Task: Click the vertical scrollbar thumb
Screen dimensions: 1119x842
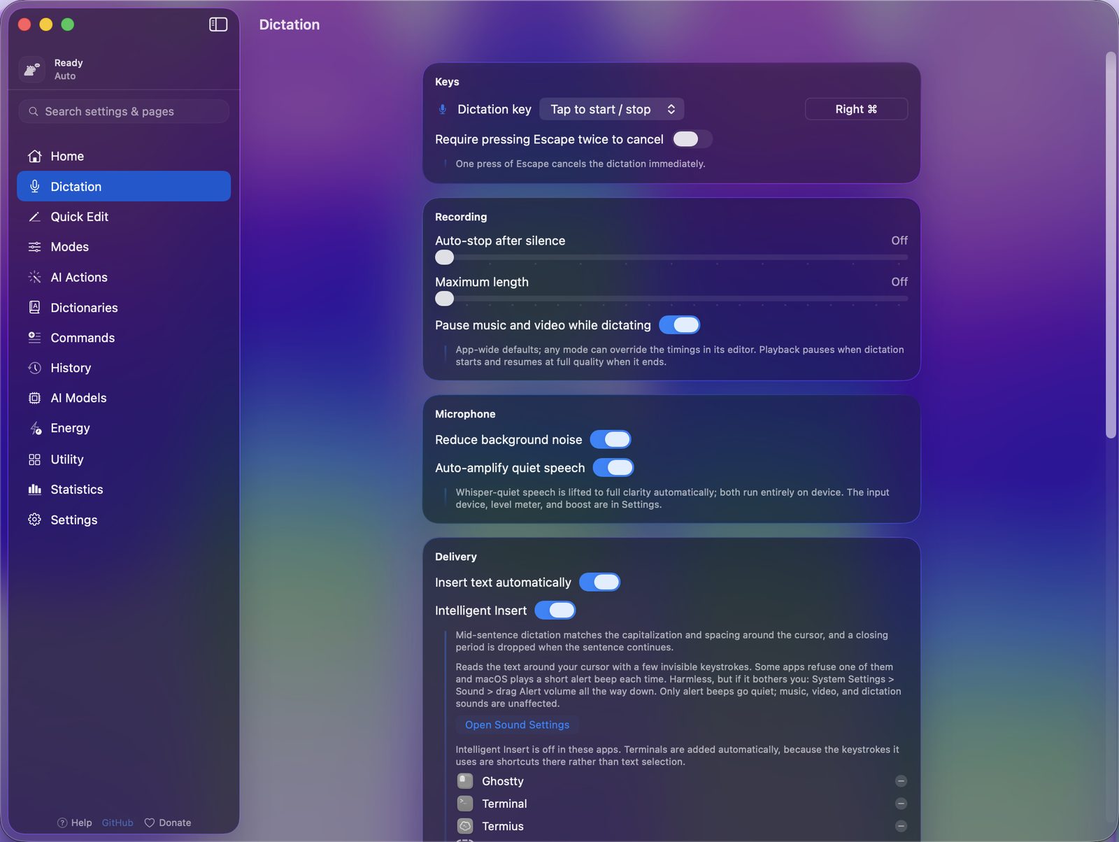Action: (1110, 245)
